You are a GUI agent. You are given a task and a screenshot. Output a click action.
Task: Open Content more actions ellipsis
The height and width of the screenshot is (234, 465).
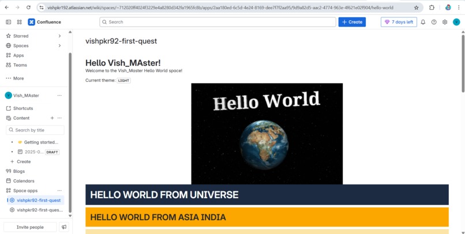coord(59,118)
